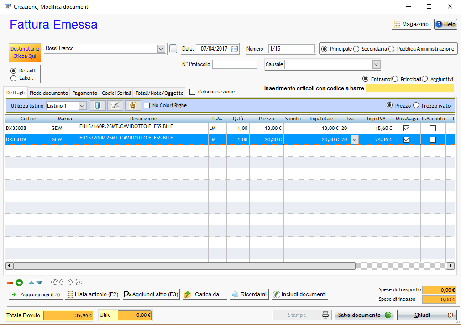Viewport: 461px width, 325px height.
Task: Select the Labor. radio button
Action: pyautogui.click(x=14, y=78)
